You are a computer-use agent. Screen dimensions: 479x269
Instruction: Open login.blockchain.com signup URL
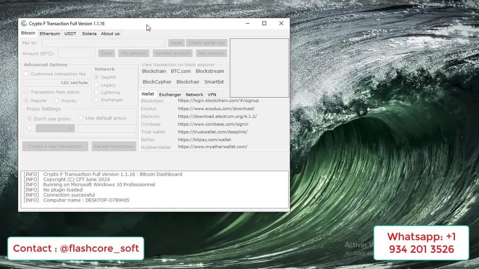coord(219,101)
